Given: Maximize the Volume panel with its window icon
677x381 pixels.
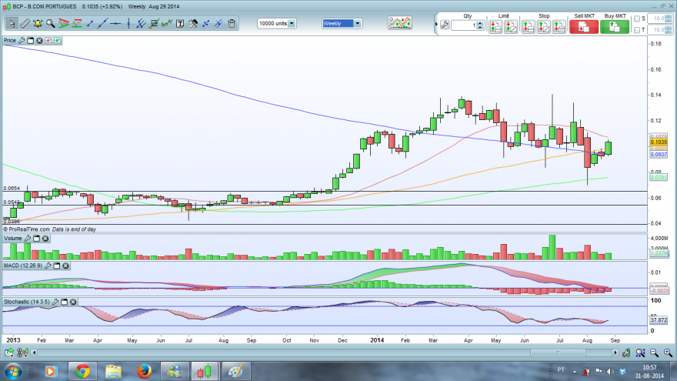Looking at the screenshot, I should [x=37, y=239].
